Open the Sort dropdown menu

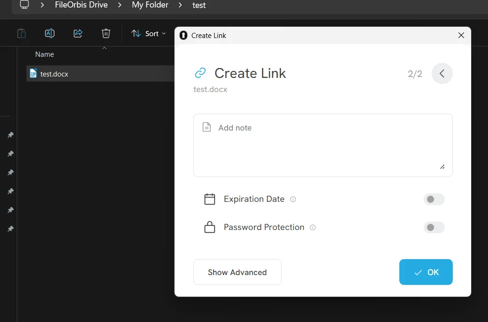point(149,34)
